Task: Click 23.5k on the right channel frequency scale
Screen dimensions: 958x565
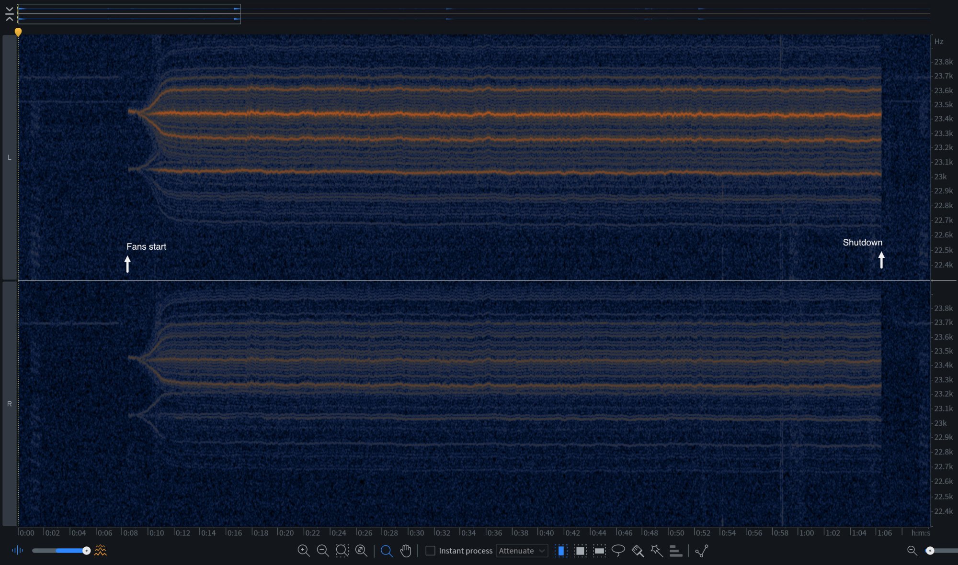Action: [x=943, y=351]
